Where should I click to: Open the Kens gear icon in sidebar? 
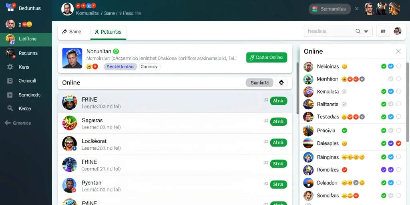click(x=10, y=67)
